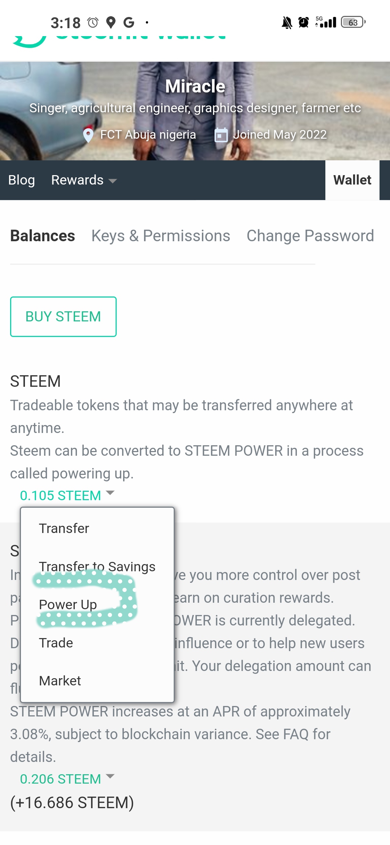Image resolution: width=390 pixels, height=845 pixels.
Task: Go to the Blog tab
Action: (x=22, y=180)
